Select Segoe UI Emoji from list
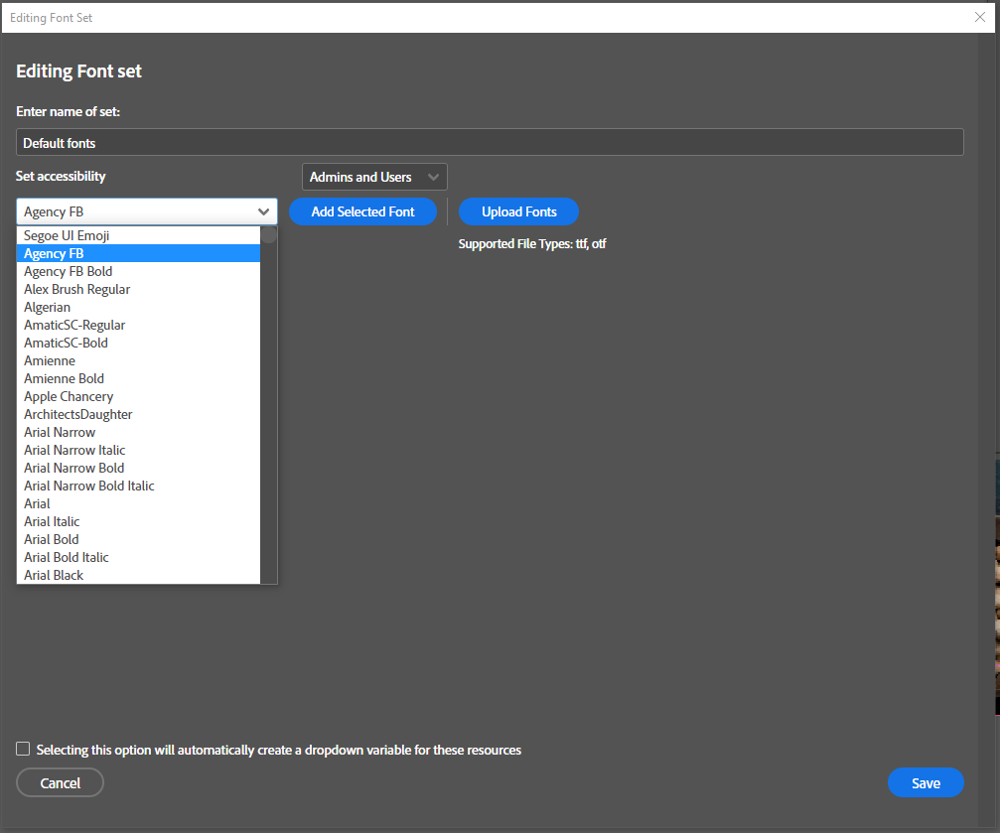Screen dimensions: 1000x833 (67, 235)
